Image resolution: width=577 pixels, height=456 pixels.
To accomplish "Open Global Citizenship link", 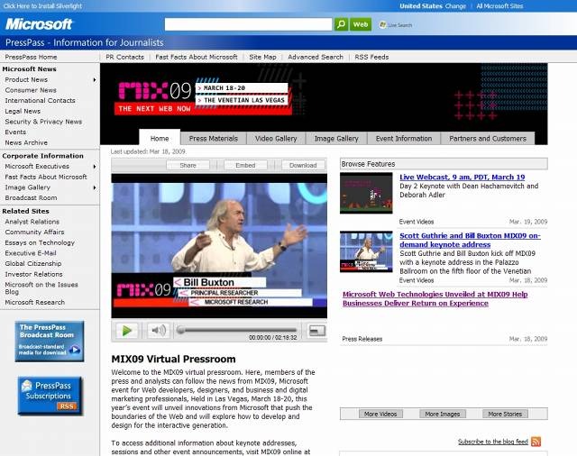I will click(33, 264).
